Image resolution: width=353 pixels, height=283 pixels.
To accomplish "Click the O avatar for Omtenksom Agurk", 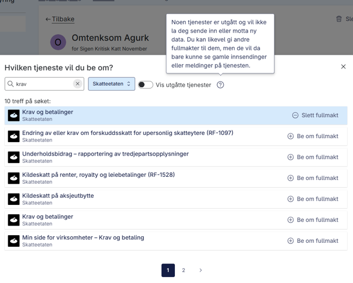I will (58, 42).
